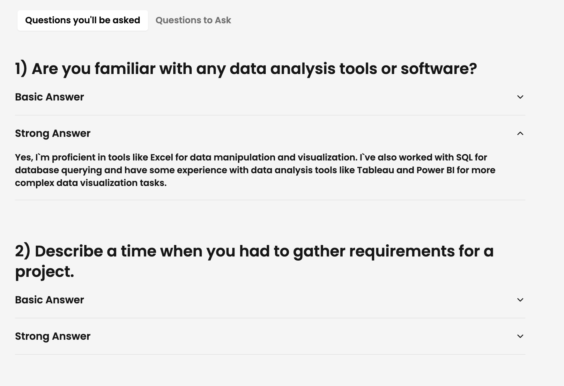Click the chevron beside question 2 Strong Answer

520,336
